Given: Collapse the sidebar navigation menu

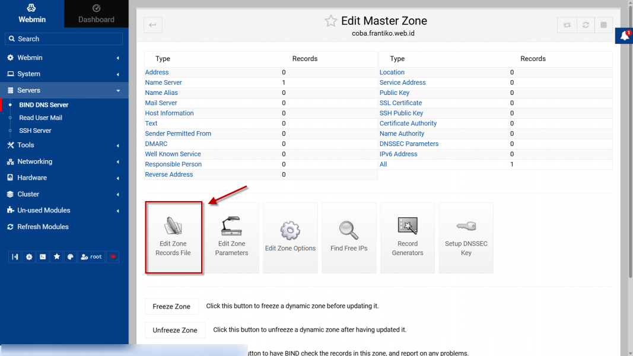Looking at the screenshot, I should tap(15, 257).
